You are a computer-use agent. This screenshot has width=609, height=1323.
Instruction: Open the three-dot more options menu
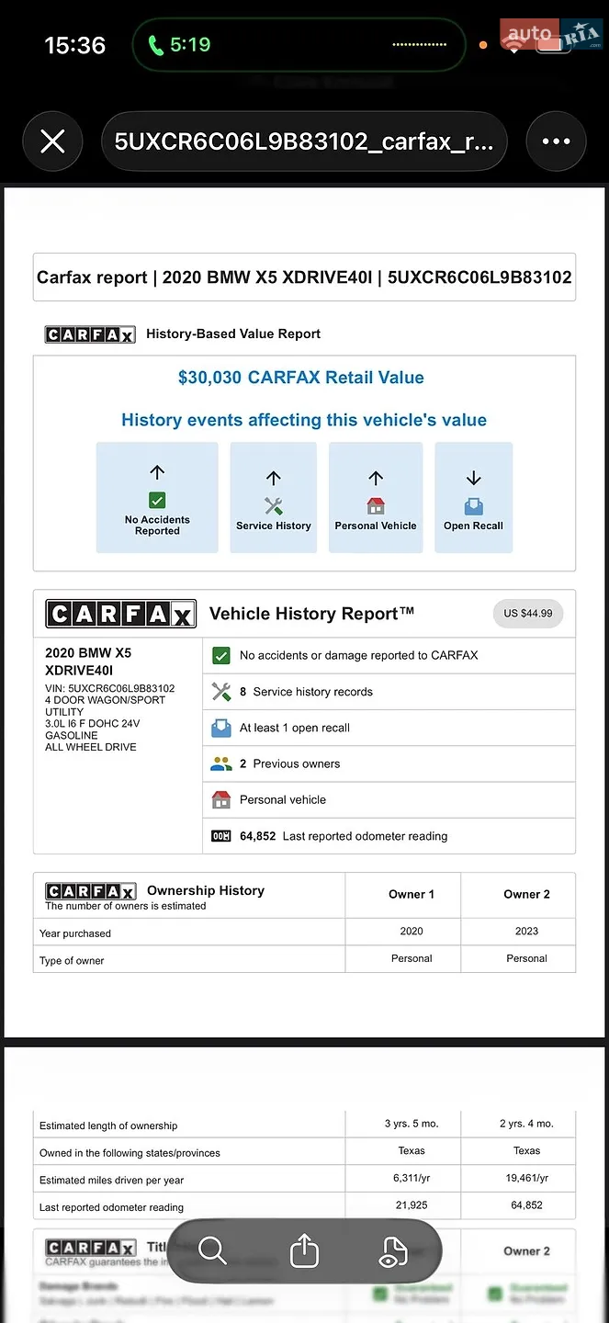(x=557, y=141)
